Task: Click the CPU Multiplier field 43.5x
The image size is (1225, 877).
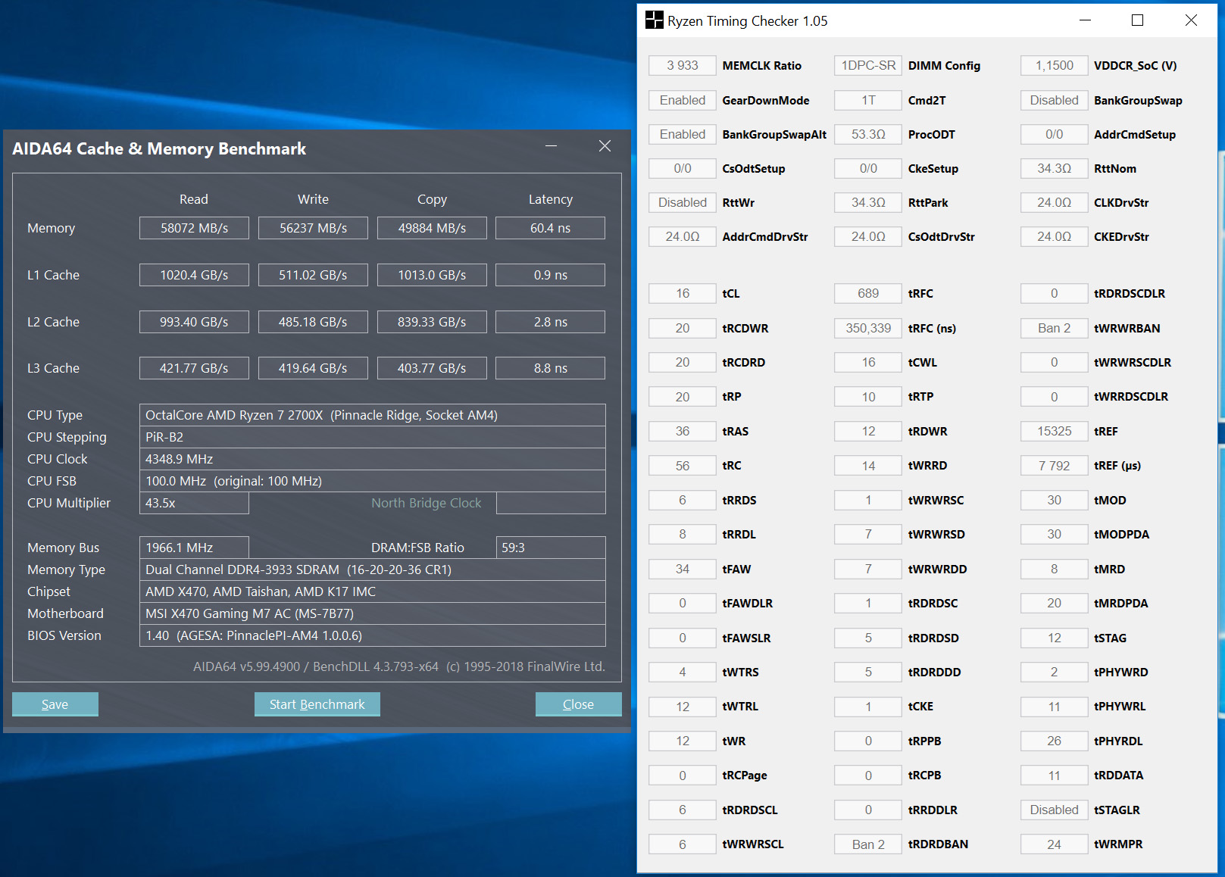Action: point(194,503)
